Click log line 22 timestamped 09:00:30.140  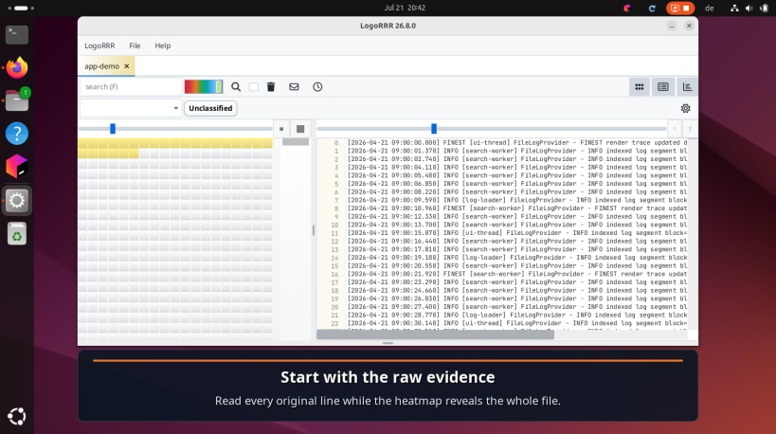click(516, 323)
